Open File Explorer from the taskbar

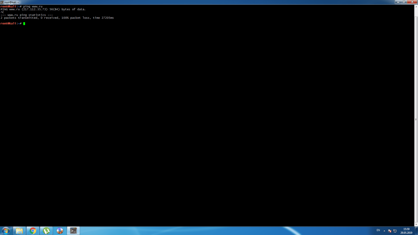[x=19, y=231]
